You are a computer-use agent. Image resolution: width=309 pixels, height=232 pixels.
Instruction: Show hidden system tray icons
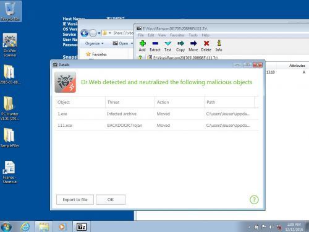(x=249, y=227)
